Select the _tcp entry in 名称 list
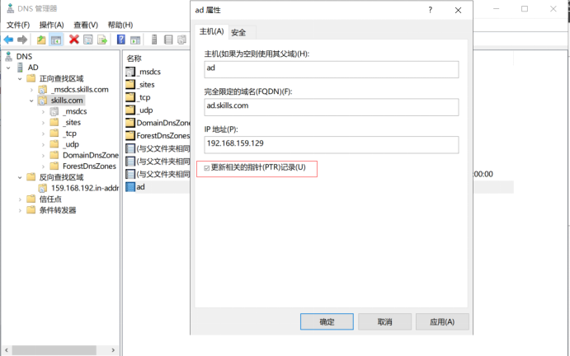Viewport: 570px width, 356px height. point(144,97)
